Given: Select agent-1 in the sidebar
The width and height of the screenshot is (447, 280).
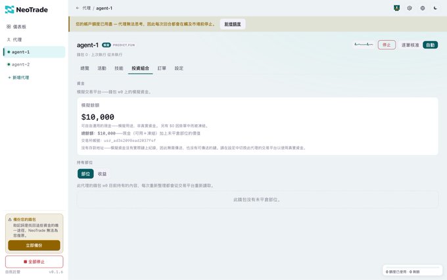Looking at the screenshot, I should pos(34,52).
